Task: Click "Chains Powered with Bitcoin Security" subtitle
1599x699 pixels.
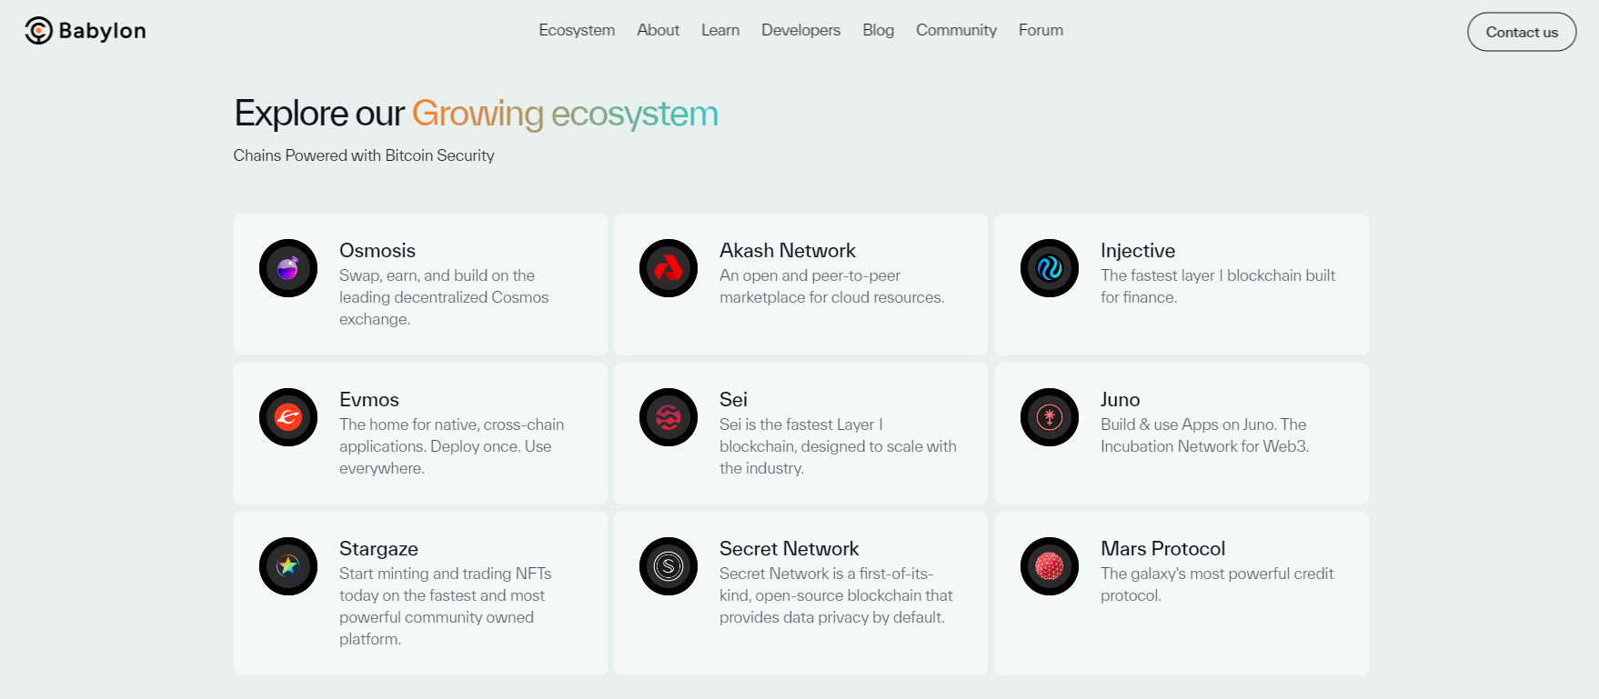Action: pyautogui.click(x=364, y=155)
